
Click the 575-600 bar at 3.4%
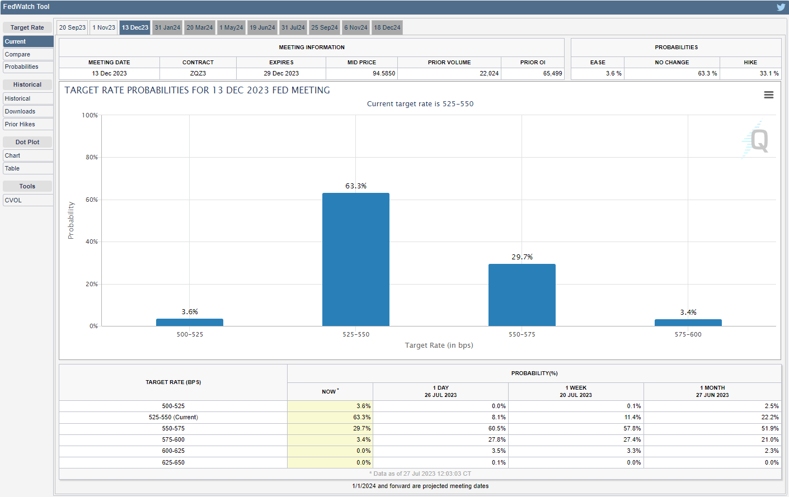(688, 323)
